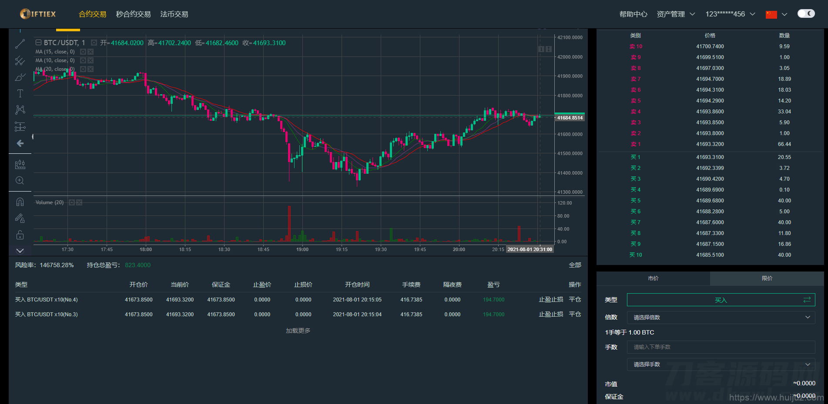Select the 市价 market order tab
Image resolution: width=828 pixels, height=404 pixels.
pyautogui.click(x=653, y=278)
